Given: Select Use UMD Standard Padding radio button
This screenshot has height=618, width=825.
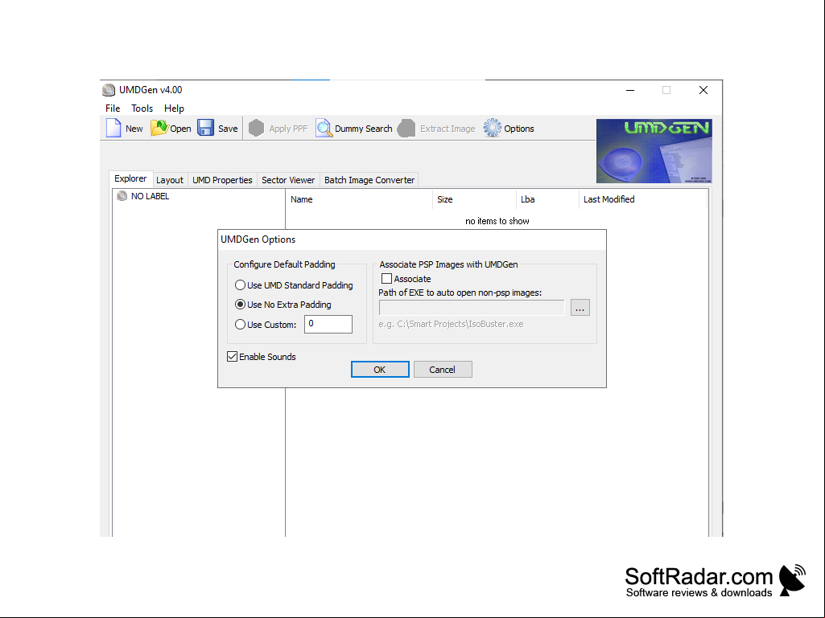Looking at the screenshot, I should [240, 284].
